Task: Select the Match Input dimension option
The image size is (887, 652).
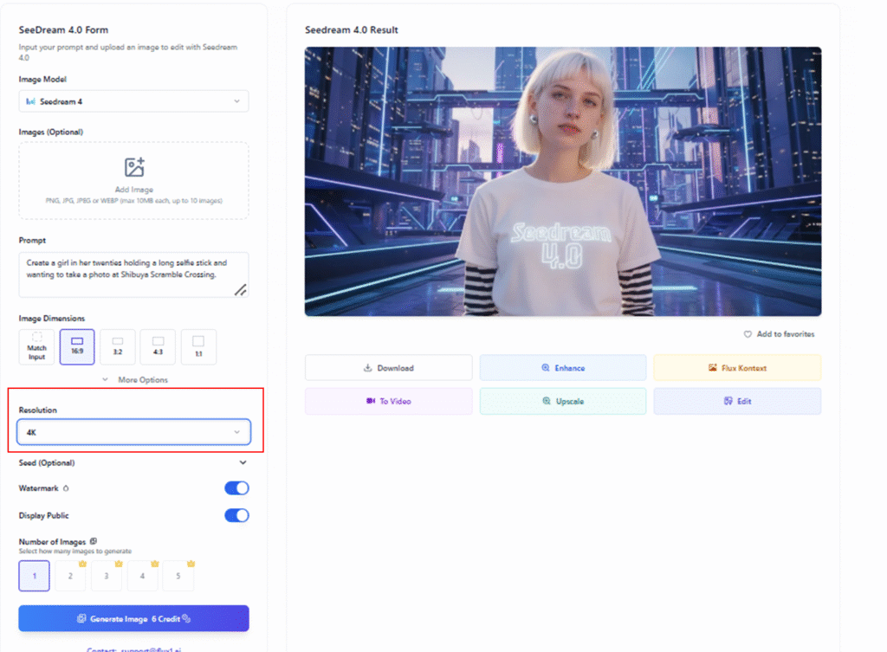Action: click(36, 346)
